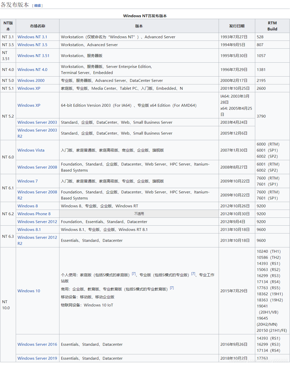The width and height of the screenshot is (290, 365).
Task: Open the Windows Phone 8 link
Action: [34, 214]
